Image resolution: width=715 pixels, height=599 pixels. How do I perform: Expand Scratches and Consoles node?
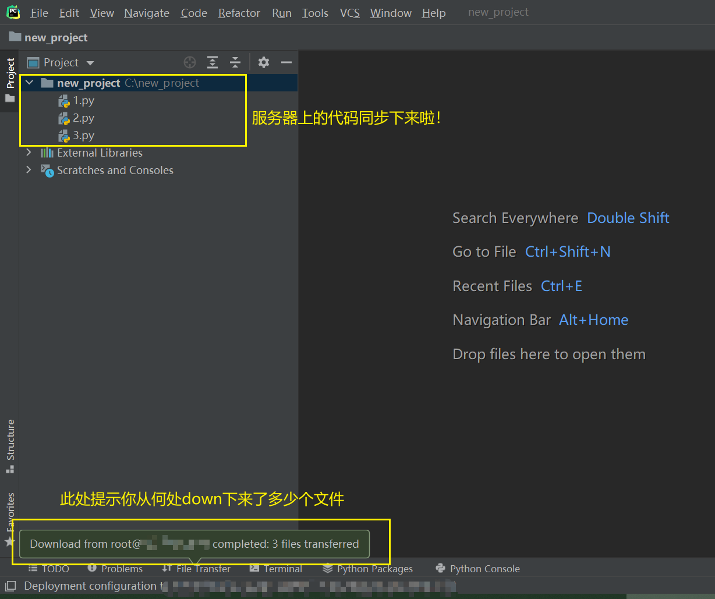tap(29, 170)
